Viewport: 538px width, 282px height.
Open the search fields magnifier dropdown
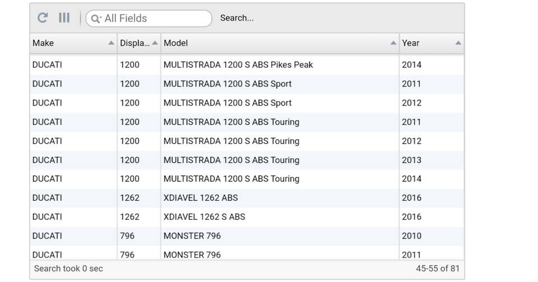(x=96, y=18)
